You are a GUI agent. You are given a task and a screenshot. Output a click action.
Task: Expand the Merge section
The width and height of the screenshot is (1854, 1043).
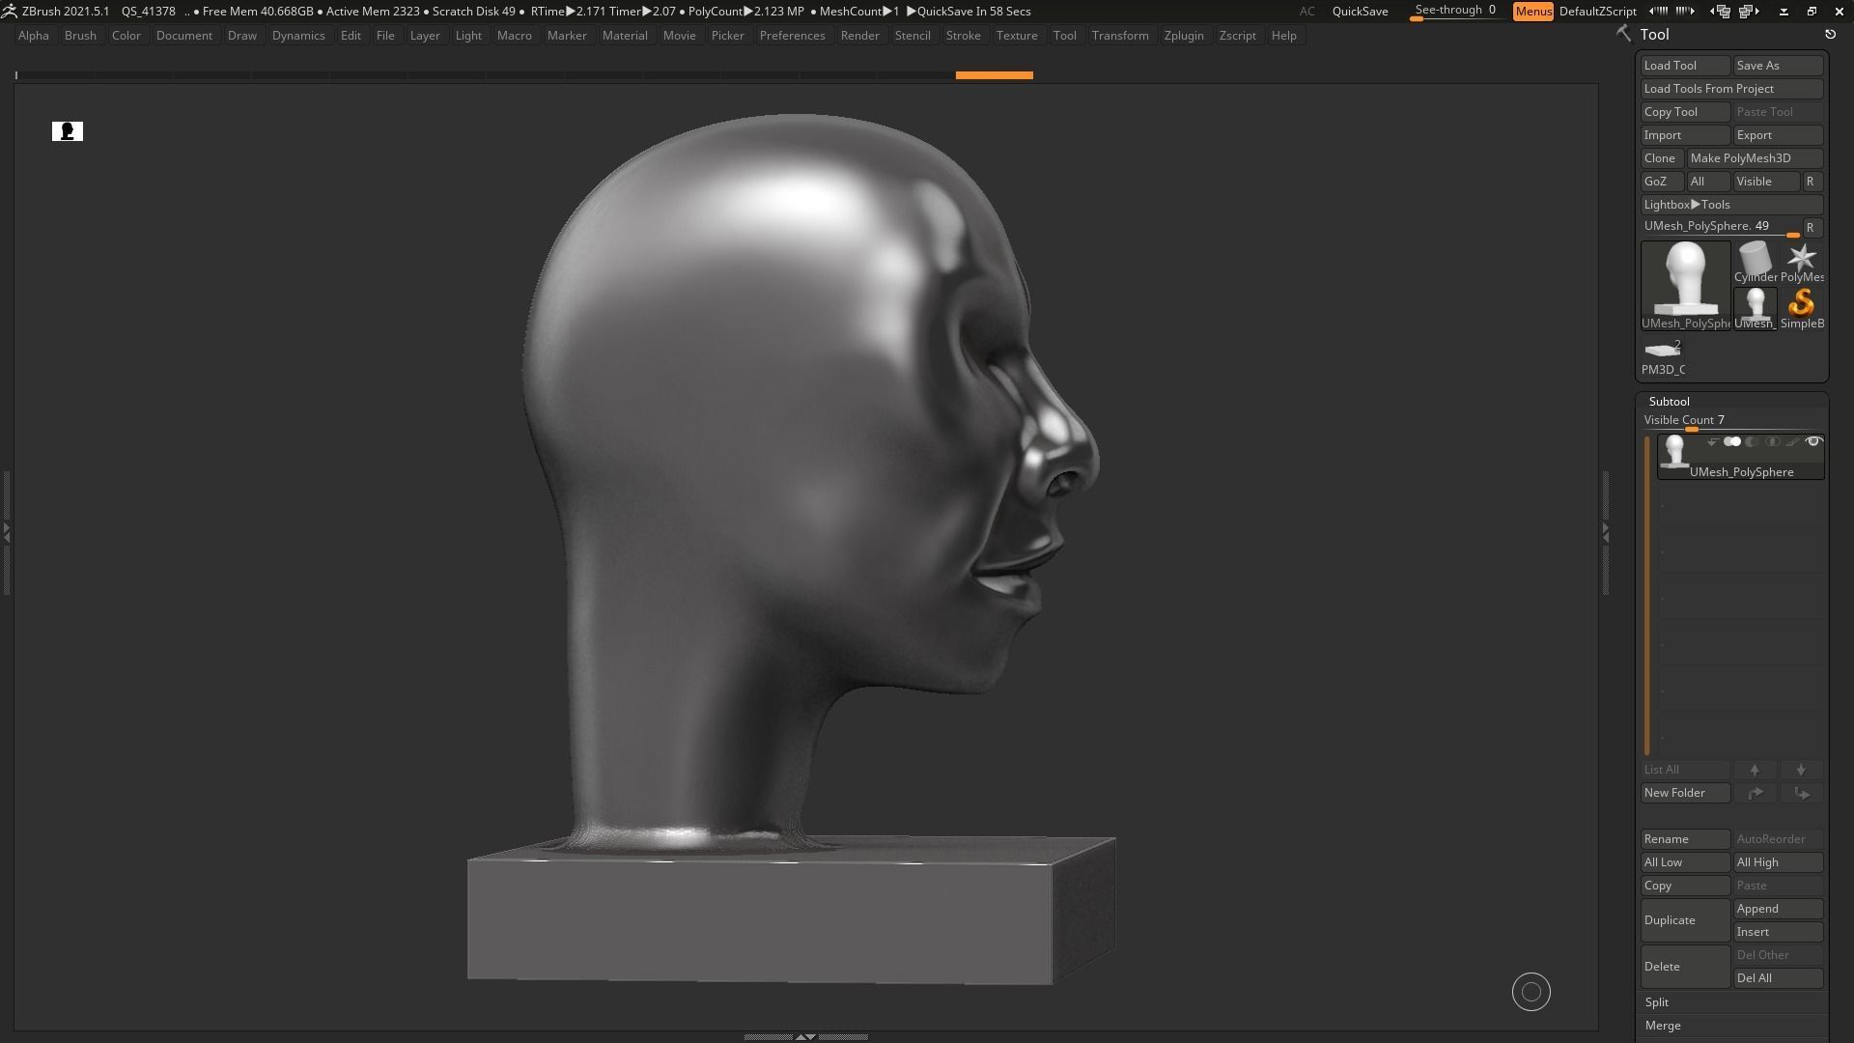[x=1663, y=1026]
